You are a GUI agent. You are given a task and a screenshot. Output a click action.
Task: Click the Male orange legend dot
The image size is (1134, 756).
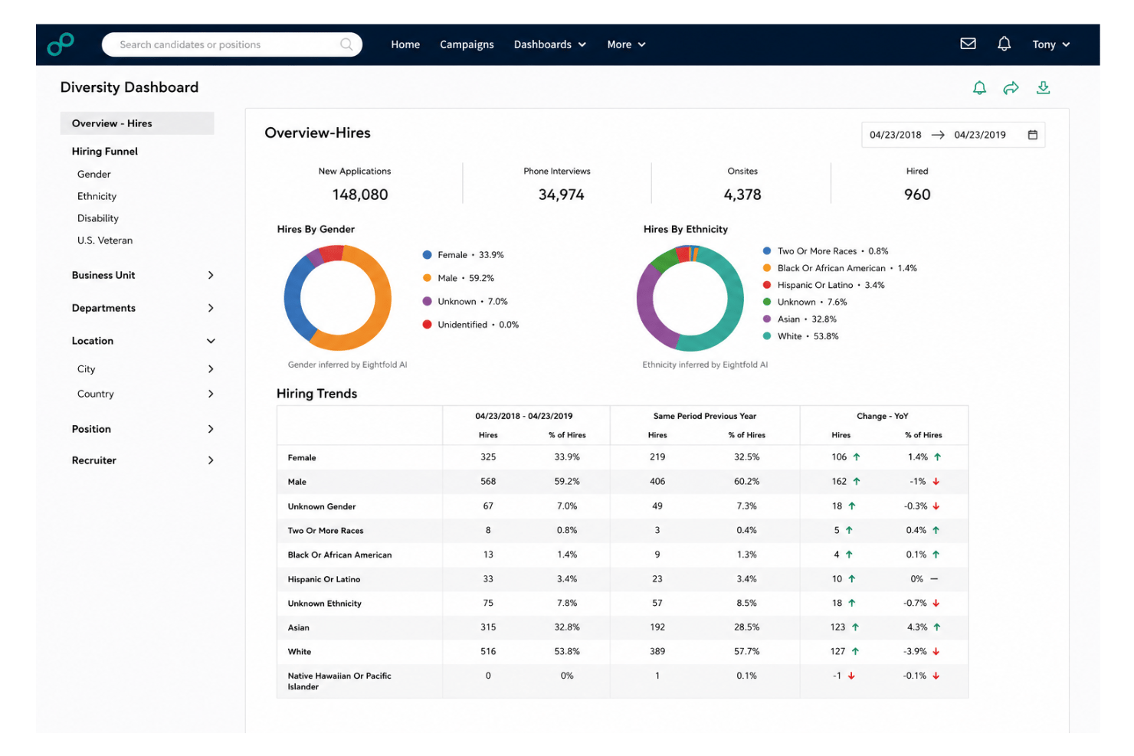click(427, 278)
